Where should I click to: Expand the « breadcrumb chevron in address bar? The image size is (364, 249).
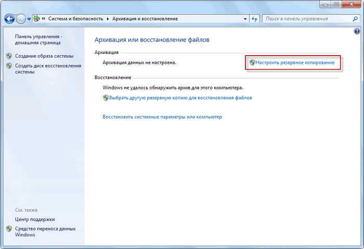coord(44,19)
